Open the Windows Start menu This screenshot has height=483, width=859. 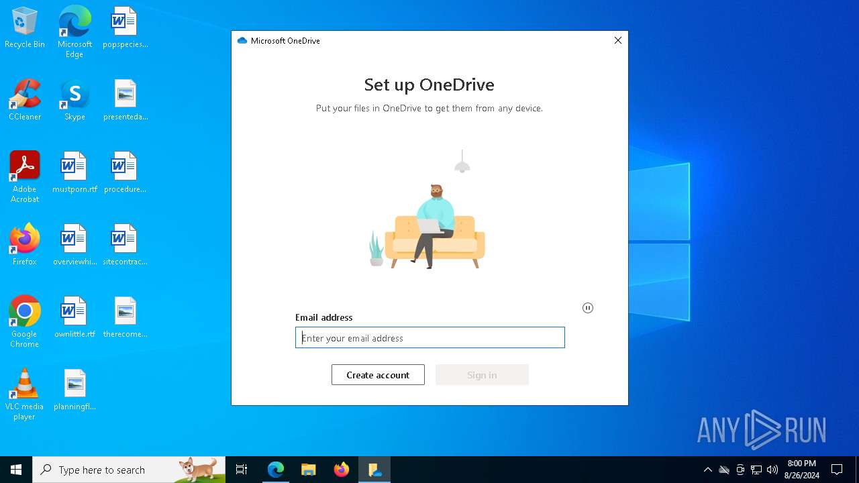coord(16,470)
